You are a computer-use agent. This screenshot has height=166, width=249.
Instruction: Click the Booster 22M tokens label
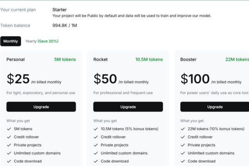pyautogui.click(x=237, y=59)
